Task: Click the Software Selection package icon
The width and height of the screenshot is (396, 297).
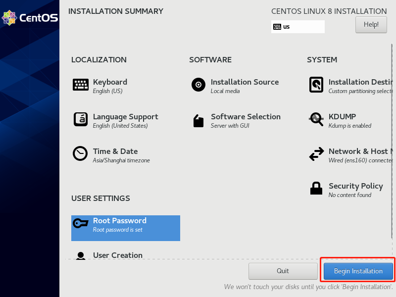Action: 198,121
